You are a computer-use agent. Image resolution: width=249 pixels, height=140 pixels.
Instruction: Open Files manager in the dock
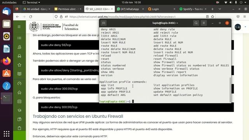pyautogui.click(x=7, y=24)
